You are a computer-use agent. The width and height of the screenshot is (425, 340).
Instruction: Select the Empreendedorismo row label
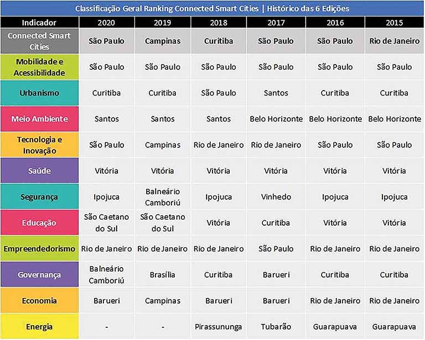pyautogui.click(x=40, y=249)
